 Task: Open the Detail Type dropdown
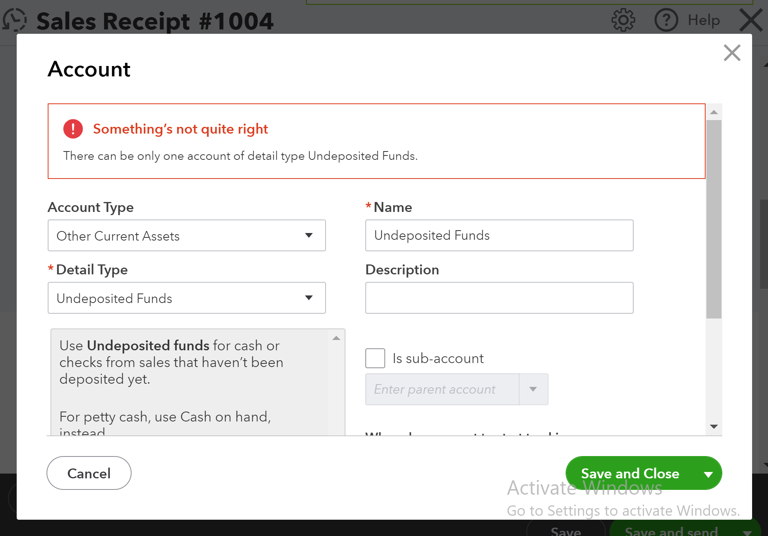pyautogui.click(x=310, y=298)
